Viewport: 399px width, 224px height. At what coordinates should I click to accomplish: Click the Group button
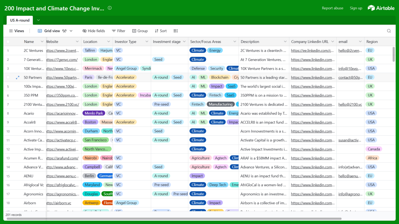140,31
